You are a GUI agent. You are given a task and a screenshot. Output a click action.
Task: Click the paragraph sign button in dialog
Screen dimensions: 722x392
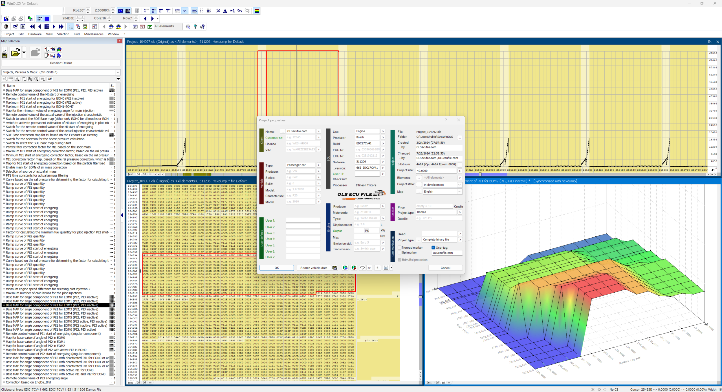click(377, 268)
